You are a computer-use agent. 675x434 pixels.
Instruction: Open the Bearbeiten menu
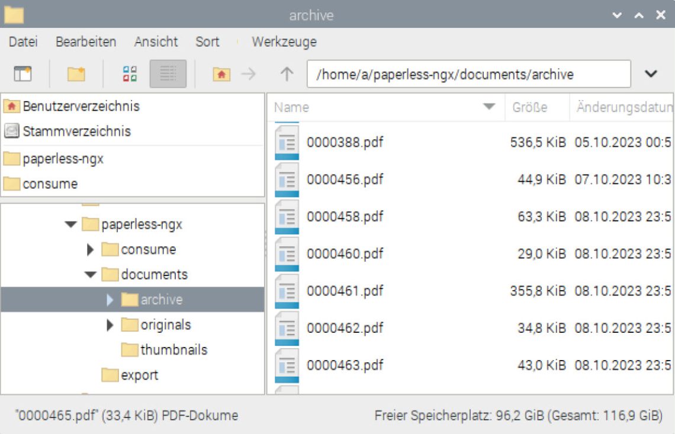tap(85, 41)
